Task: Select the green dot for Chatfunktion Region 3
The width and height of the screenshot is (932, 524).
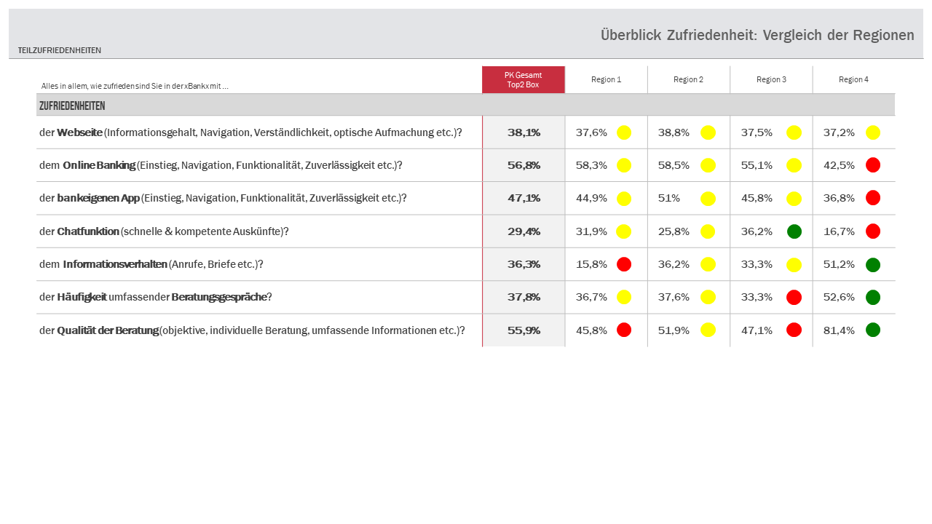Action: click(794, 231)
